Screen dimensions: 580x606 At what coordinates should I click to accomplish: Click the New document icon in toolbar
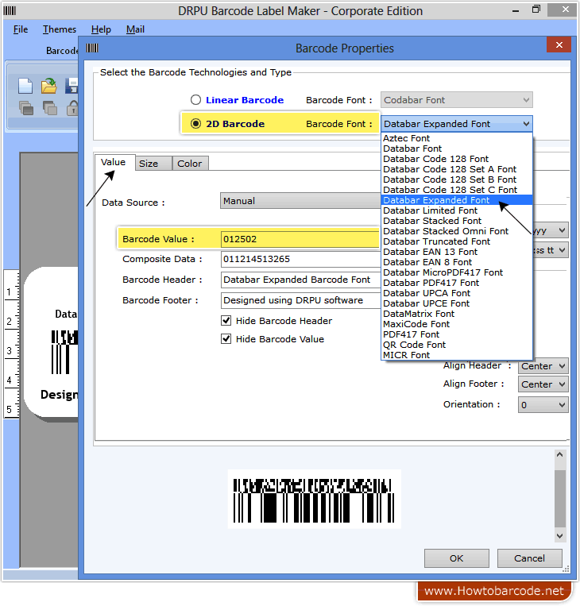pyautogui.click(x=25, y=86)
